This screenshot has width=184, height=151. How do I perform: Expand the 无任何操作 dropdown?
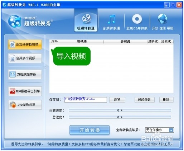click(171, 130)
